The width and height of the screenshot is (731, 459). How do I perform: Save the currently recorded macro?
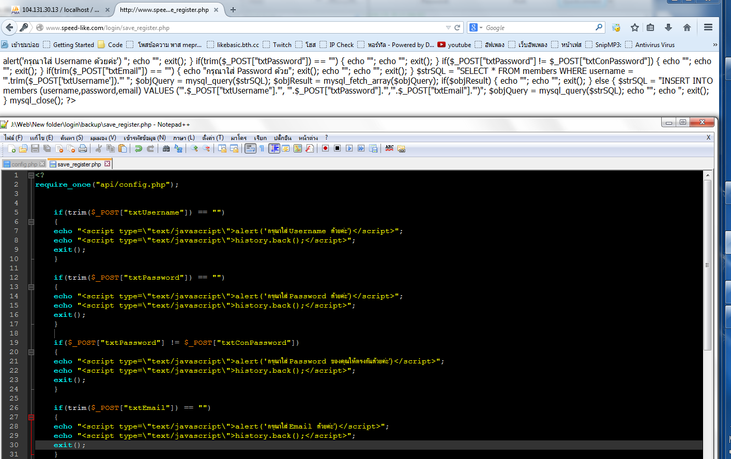373,149
